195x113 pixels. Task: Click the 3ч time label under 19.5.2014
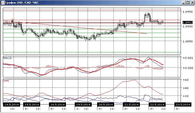[x=78, y=109]
